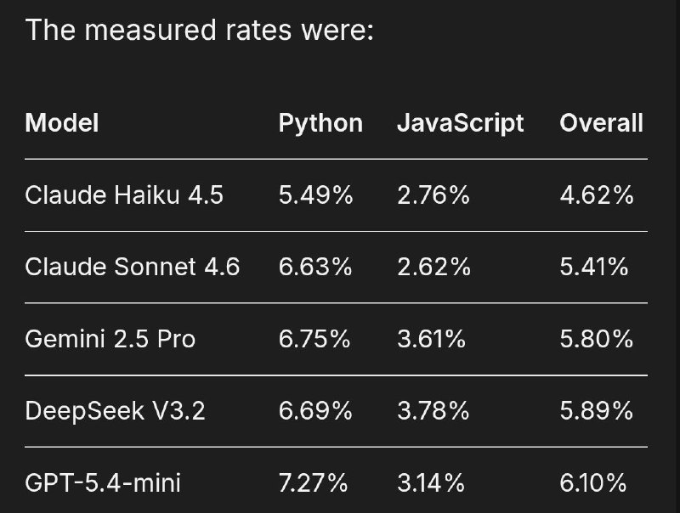Click the 6.63% Python value for Sonnet
This screenshot has width=680, height=513.
click(x=315, y=267)
